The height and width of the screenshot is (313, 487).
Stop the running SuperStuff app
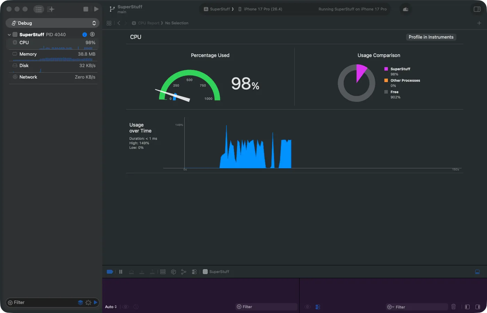[x=86, y=9]
